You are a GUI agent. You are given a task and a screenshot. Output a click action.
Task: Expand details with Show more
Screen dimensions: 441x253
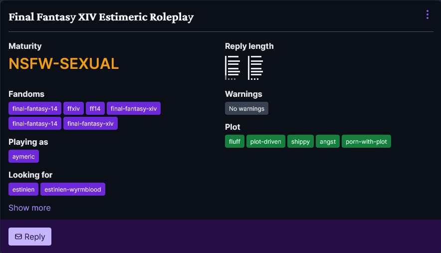29,208
